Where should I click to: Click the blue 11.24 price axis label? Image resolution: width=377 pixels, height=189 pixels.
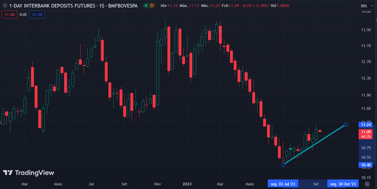click(366, 125)
